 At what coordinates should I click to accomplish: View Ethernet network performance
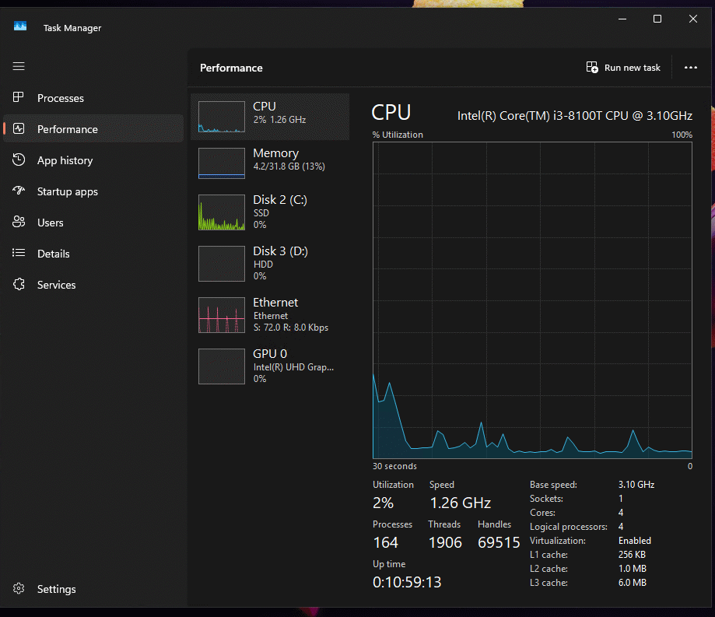pyautogui.click(x=269, y=314)
